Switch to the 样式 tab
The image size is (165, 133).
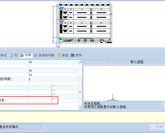coord(4,55)
